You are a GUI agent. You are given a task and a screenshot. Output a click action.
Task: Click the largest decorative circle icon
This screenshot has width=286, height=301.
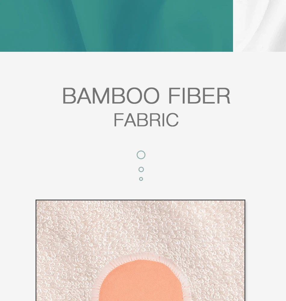141,155
